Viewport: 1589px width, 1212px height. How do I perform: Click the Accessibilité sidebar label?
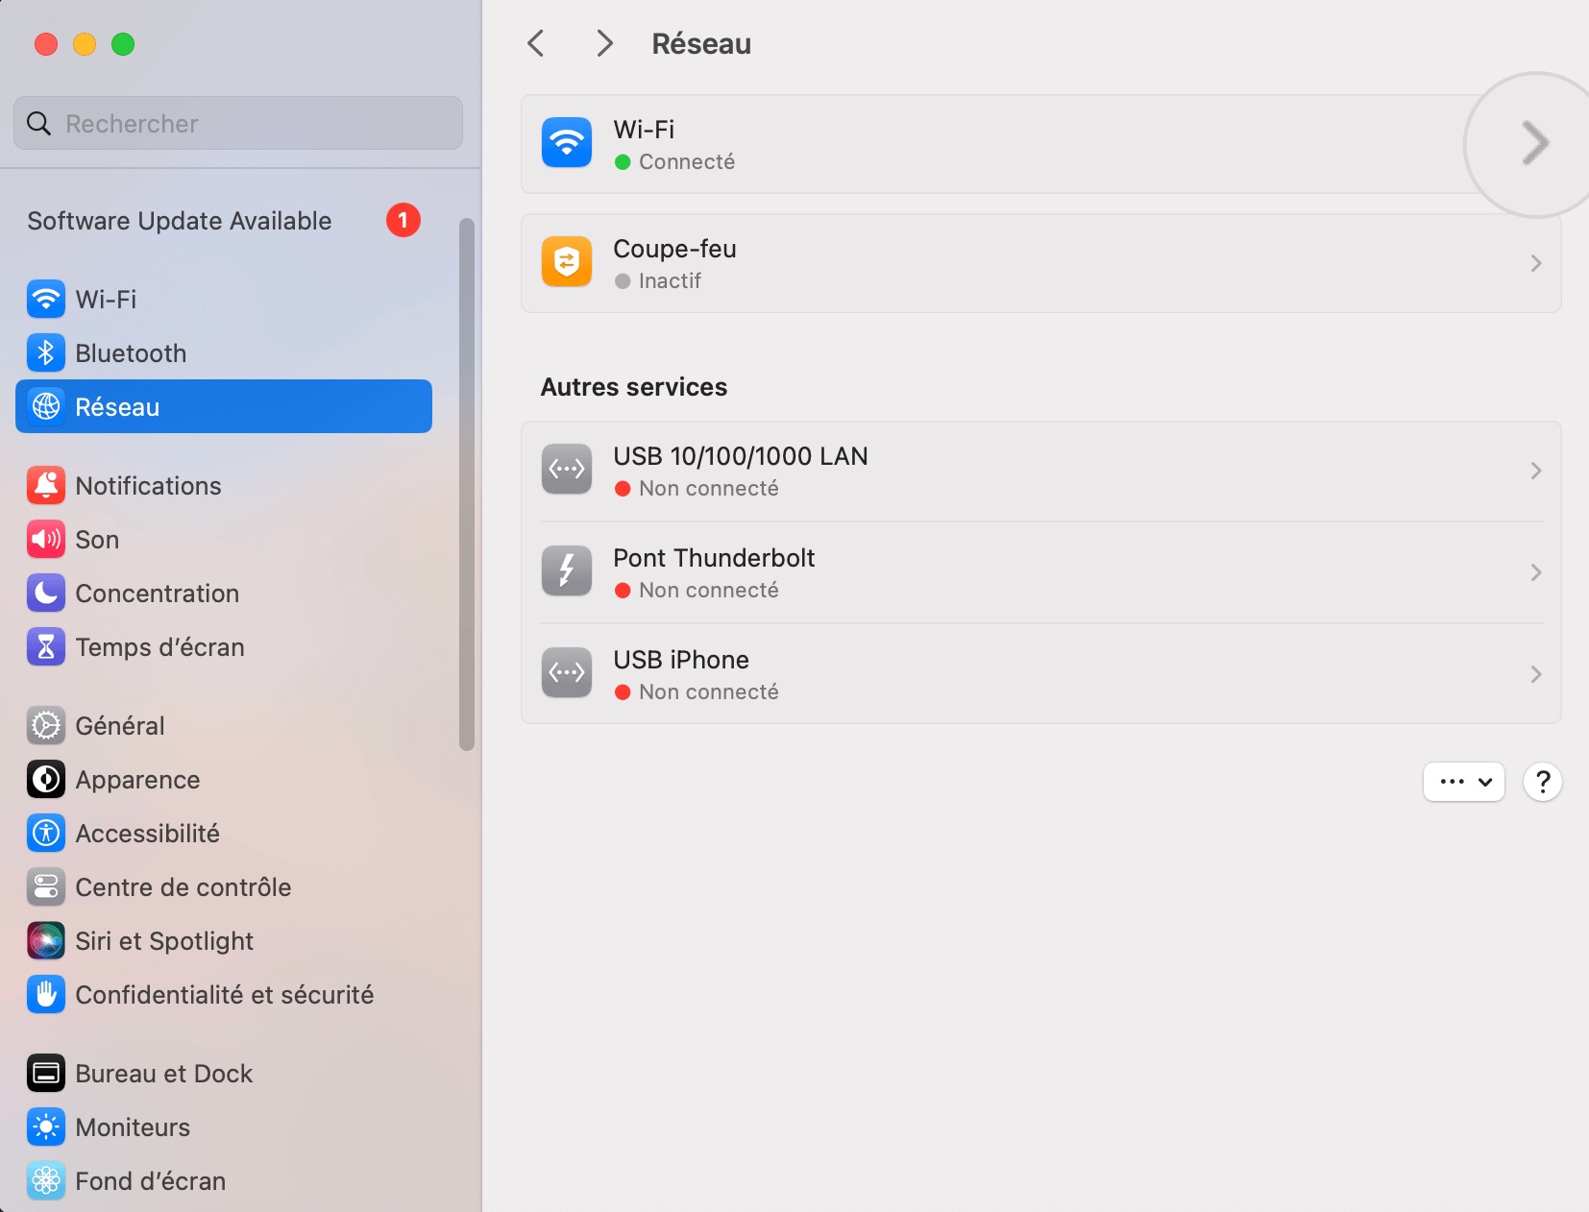(x=147, y=834)
